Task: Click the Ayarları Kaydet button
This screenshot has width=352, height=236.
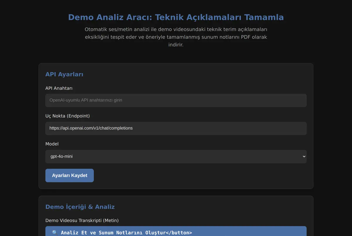Action: point(70,175)
